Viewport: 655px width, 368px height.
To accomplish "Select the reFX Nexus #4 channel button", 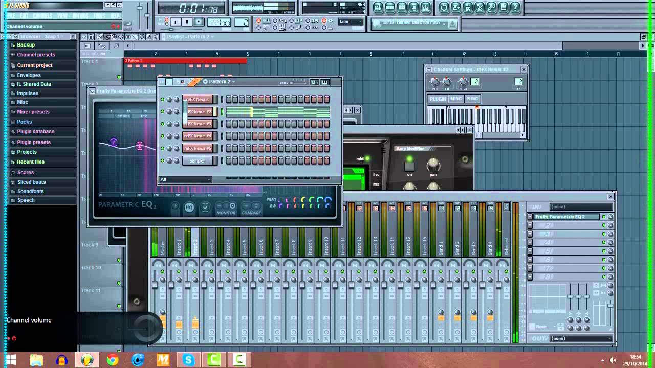I will [197, 136].
